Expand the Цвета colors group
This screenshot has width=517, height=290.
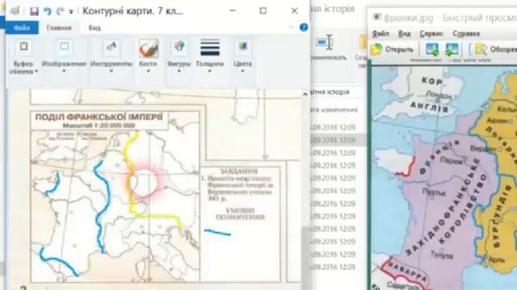pos(242,56)
